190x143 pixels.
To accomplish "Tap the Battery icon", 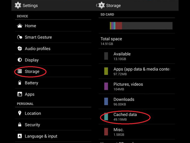I will (x=19, y=83).
